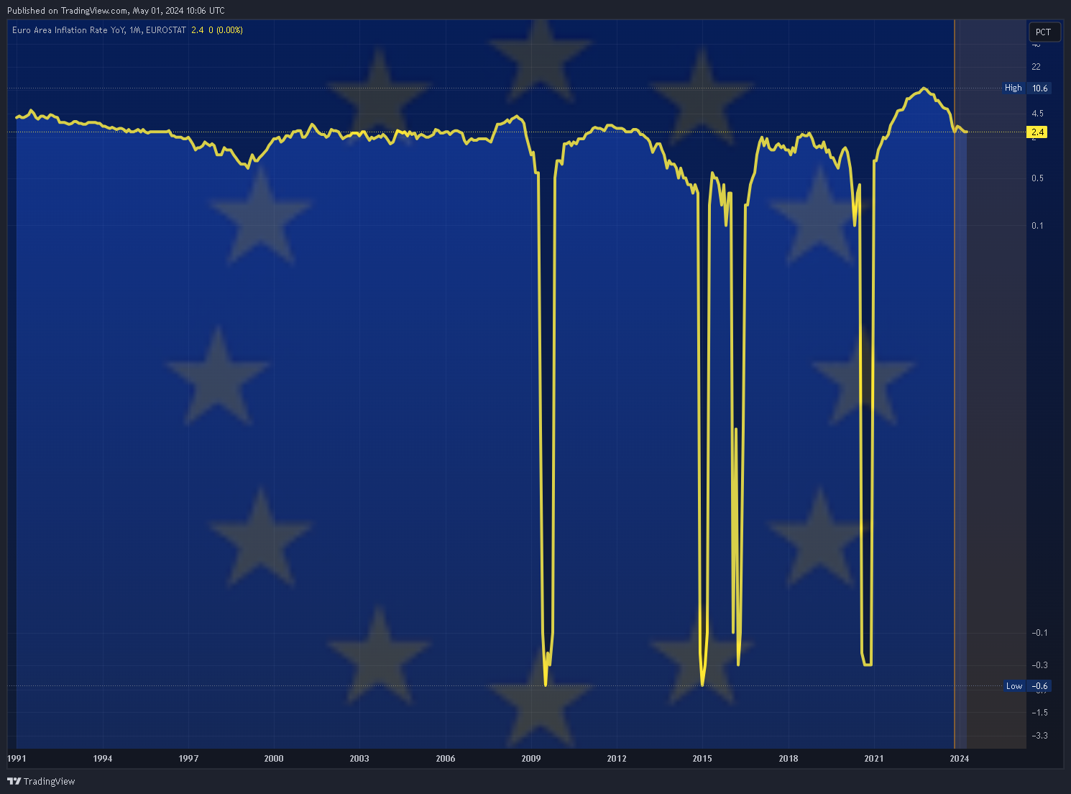Click the 2021 year label on time axis

[x=874, y=759]
